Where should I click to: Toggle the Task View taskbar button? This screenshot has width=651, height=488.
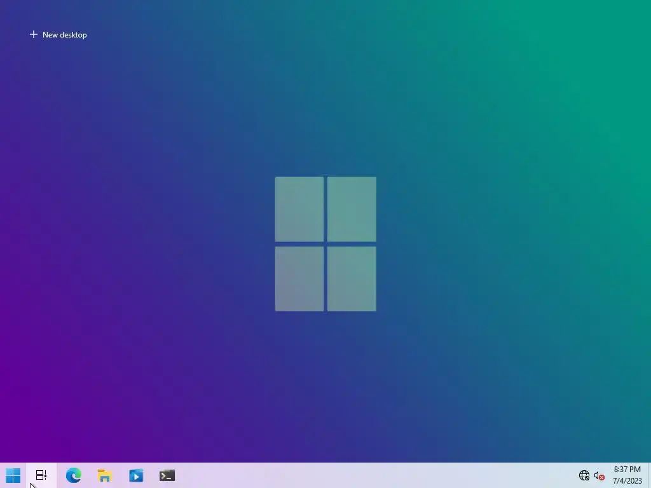coord(41,475)
